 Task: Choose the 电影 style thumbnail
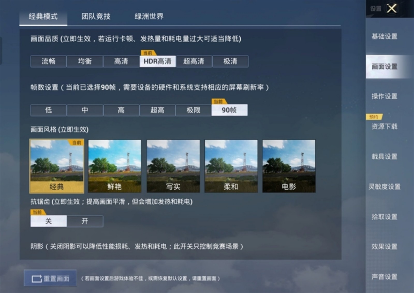click(289, 166)
